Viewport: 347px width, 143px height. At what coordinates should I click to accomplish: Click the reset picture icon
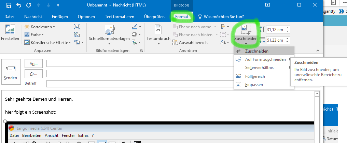tap(77, 42)
